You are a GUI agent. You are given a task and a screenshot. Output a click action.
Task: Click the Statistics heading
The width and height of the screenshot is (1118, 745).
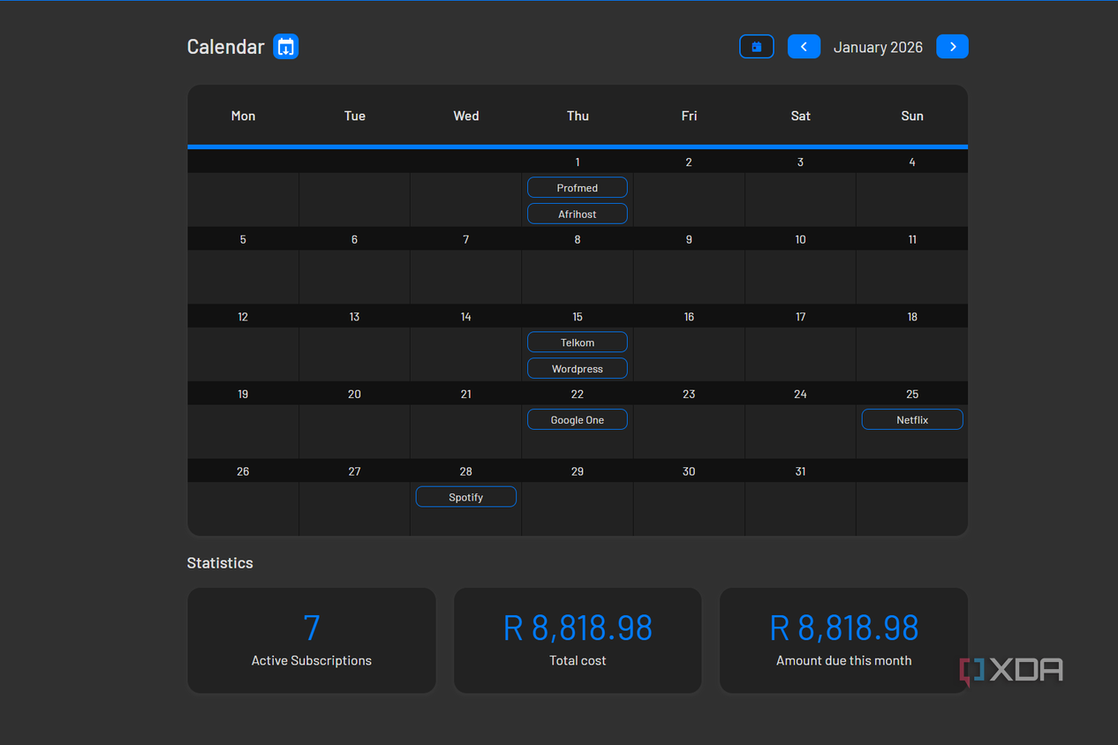pos(220,563)
